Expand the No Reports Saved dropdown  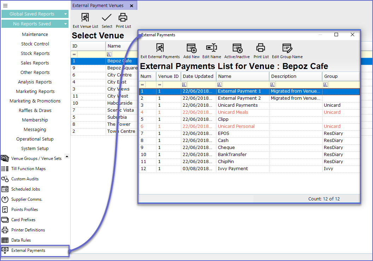coord(65,24)
